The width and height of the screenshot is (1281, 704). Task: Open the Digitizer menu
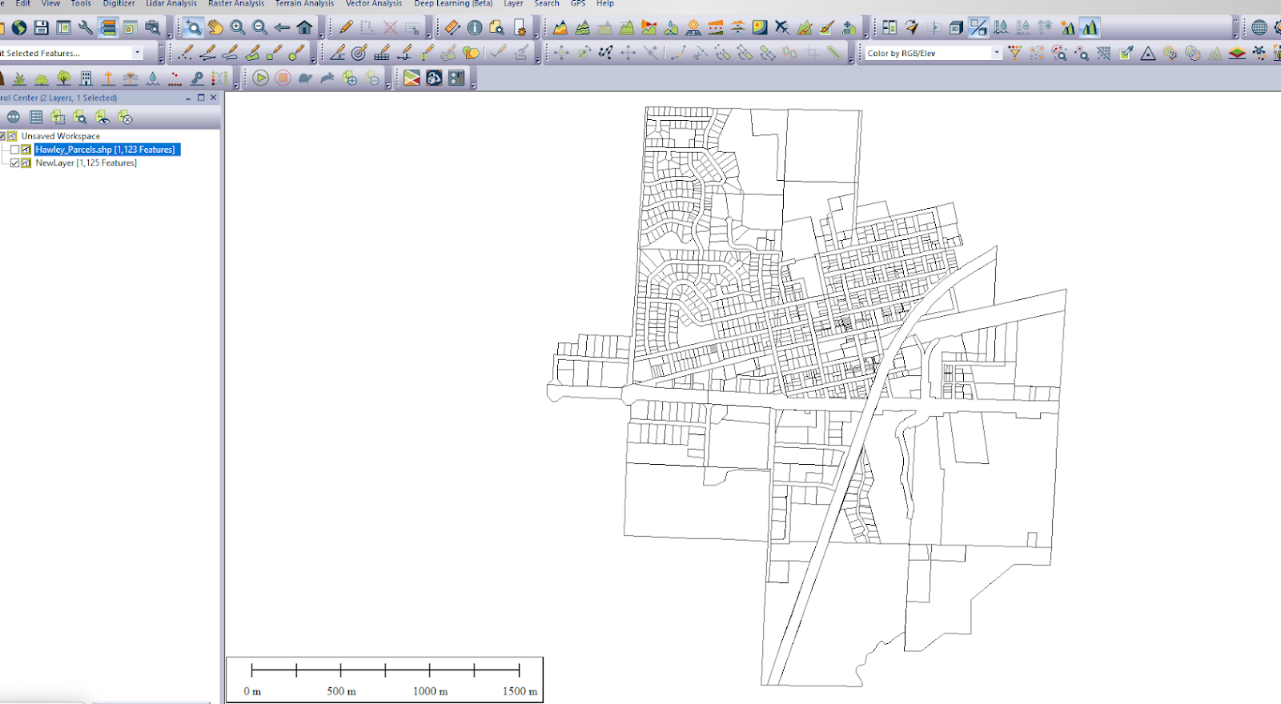[x=118, y=4]
